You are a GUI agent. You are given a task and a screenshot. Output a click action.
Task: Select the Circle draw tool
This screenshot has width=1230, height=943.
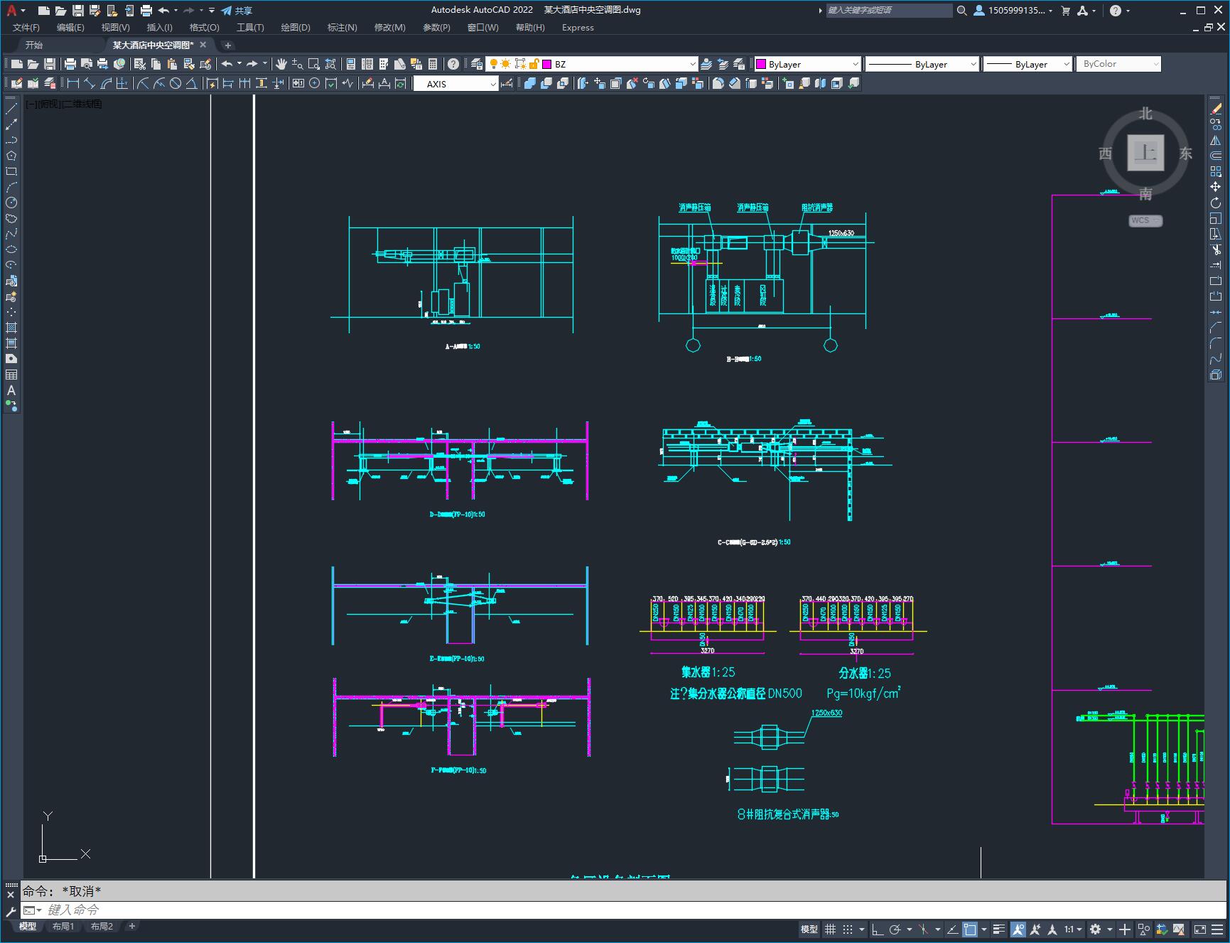[x=11, y=203]
